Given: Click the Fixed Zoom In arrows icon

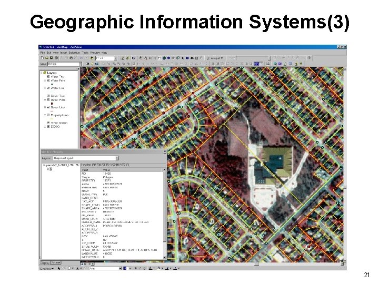Looking at the screenshot, I should [x=150, y=58].
